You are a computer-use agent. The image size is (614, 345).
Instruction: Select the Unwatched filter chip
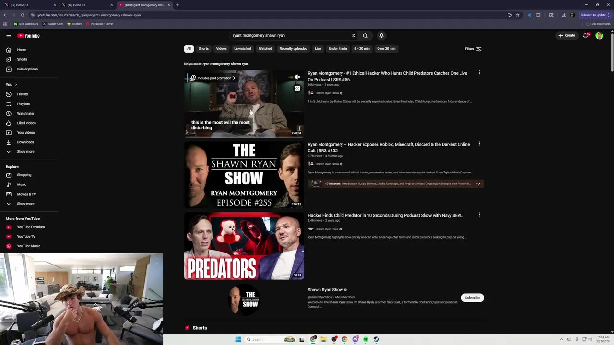pos(242,48)
